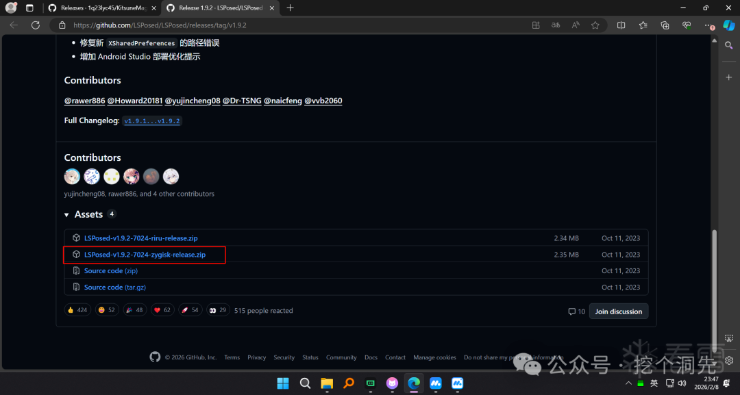The image size is (740, 395).
Task: Switch to the Releases KitsuneMagisk tab
Action: click(101, 8)
